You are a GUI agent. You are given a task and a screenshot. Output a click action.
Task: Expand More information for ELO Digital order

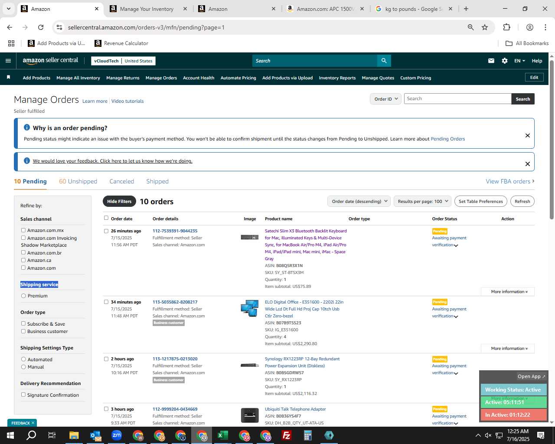click(x=508, y=349)
